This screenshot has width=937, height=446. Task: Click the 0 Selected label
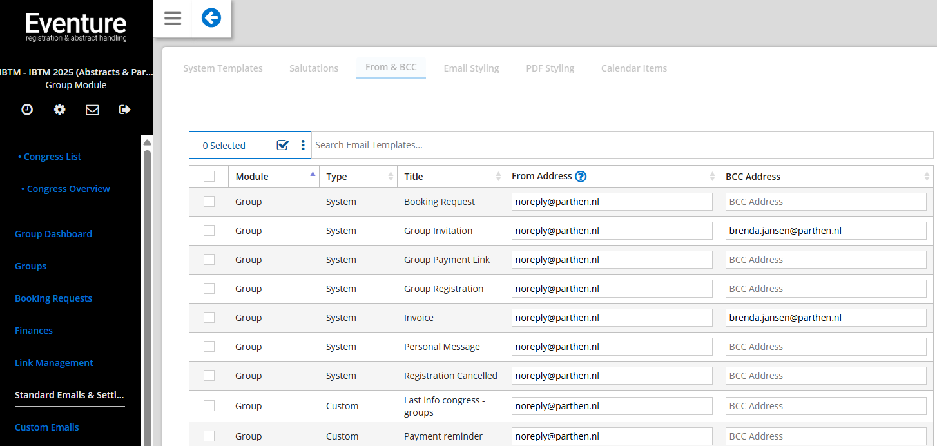point(224,146)
